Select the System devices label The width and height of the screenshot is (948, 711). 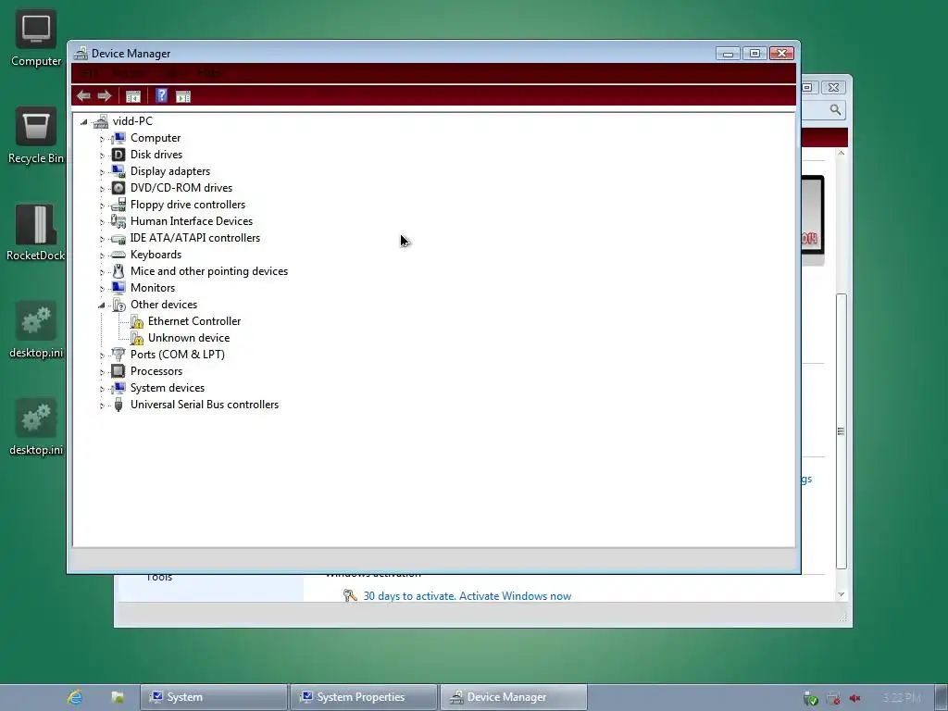tap(168, 388)
